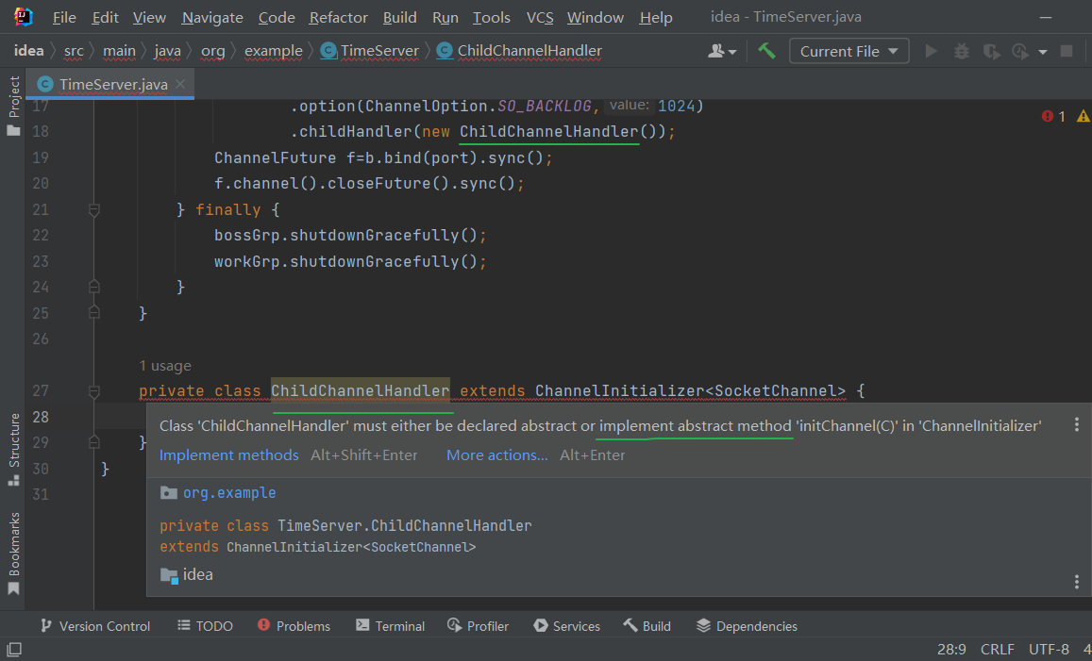This screenshot has width=1092, height=661.
Task: Open the documentation popup options dots
Action: tap(1077, 582)
